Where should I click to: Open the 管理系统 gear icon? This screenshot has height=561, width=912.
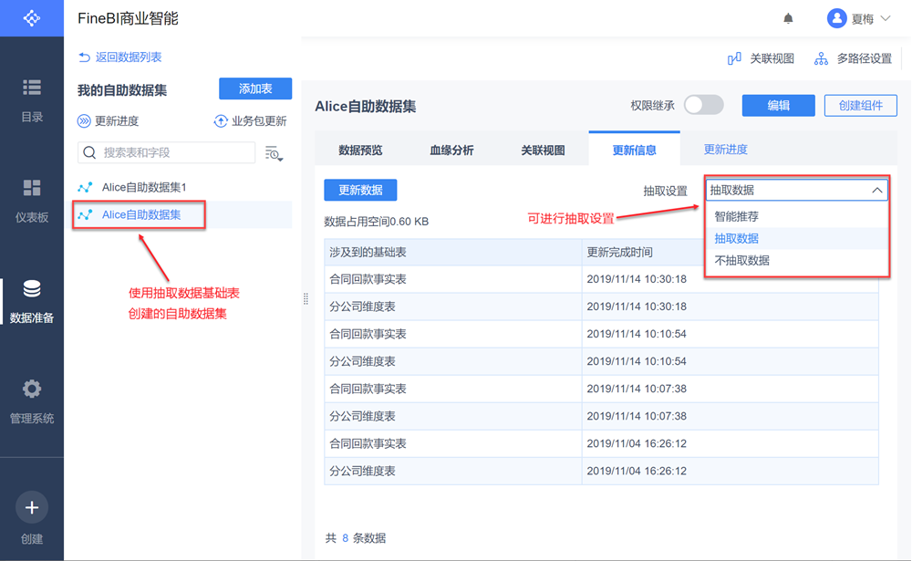[x=31, y=389]
